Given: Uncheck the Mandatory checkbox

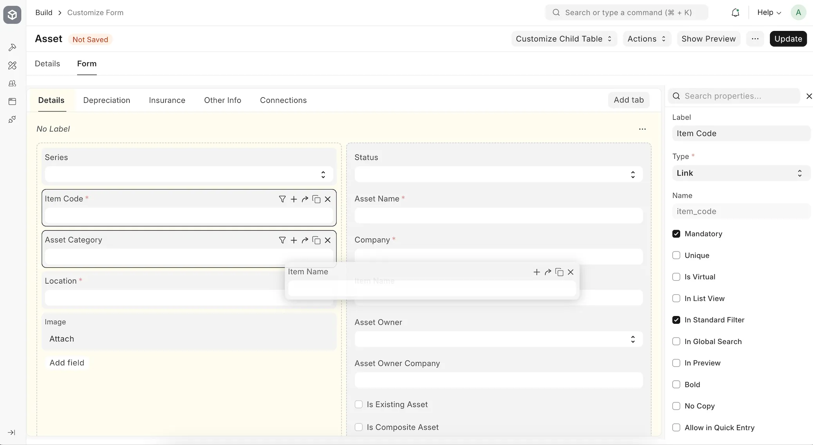Looking at the screenshot, I should coord(676,233).
